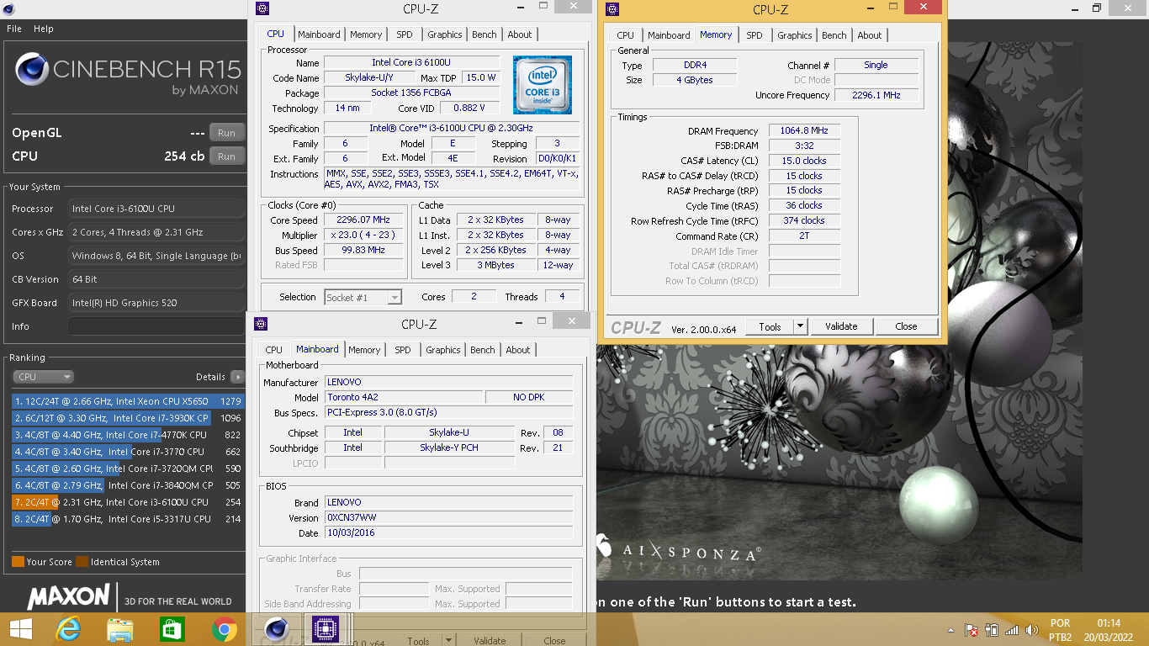Viewport: 1149px width, 646px height.
Task: Click the MAXON logo at the bottom left
Action: tap(70, 597)
